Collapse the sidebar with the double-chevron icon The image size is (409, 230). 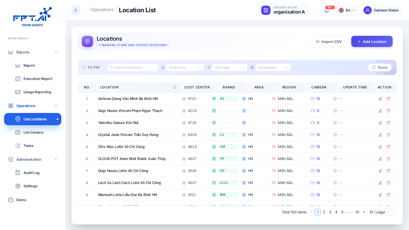pyautogui.click(x=76, y=10)
